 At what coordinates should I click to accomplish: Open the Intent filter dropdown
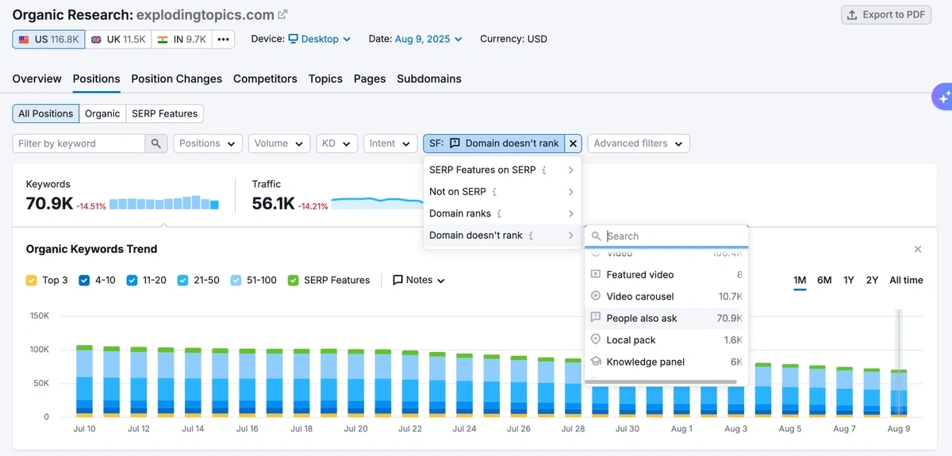tap(390, 144)
